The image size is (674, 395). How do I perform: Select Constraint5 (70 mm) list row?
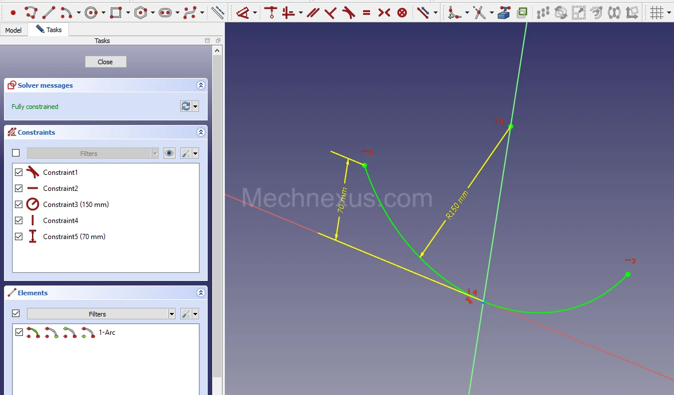(106, 236)
